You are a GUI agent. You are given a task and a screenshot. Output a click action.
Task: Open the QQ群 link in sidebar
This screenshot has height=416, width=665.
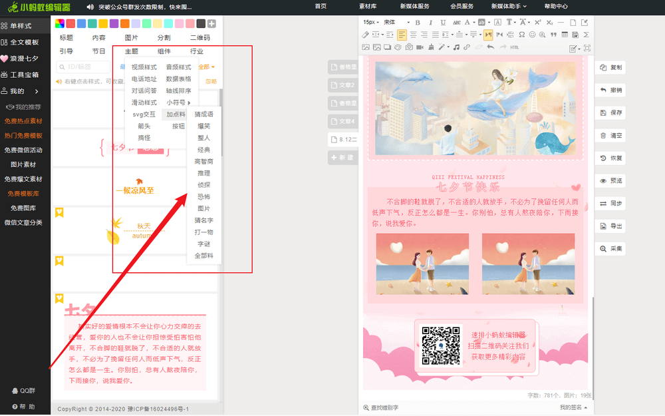coord(24,391)
